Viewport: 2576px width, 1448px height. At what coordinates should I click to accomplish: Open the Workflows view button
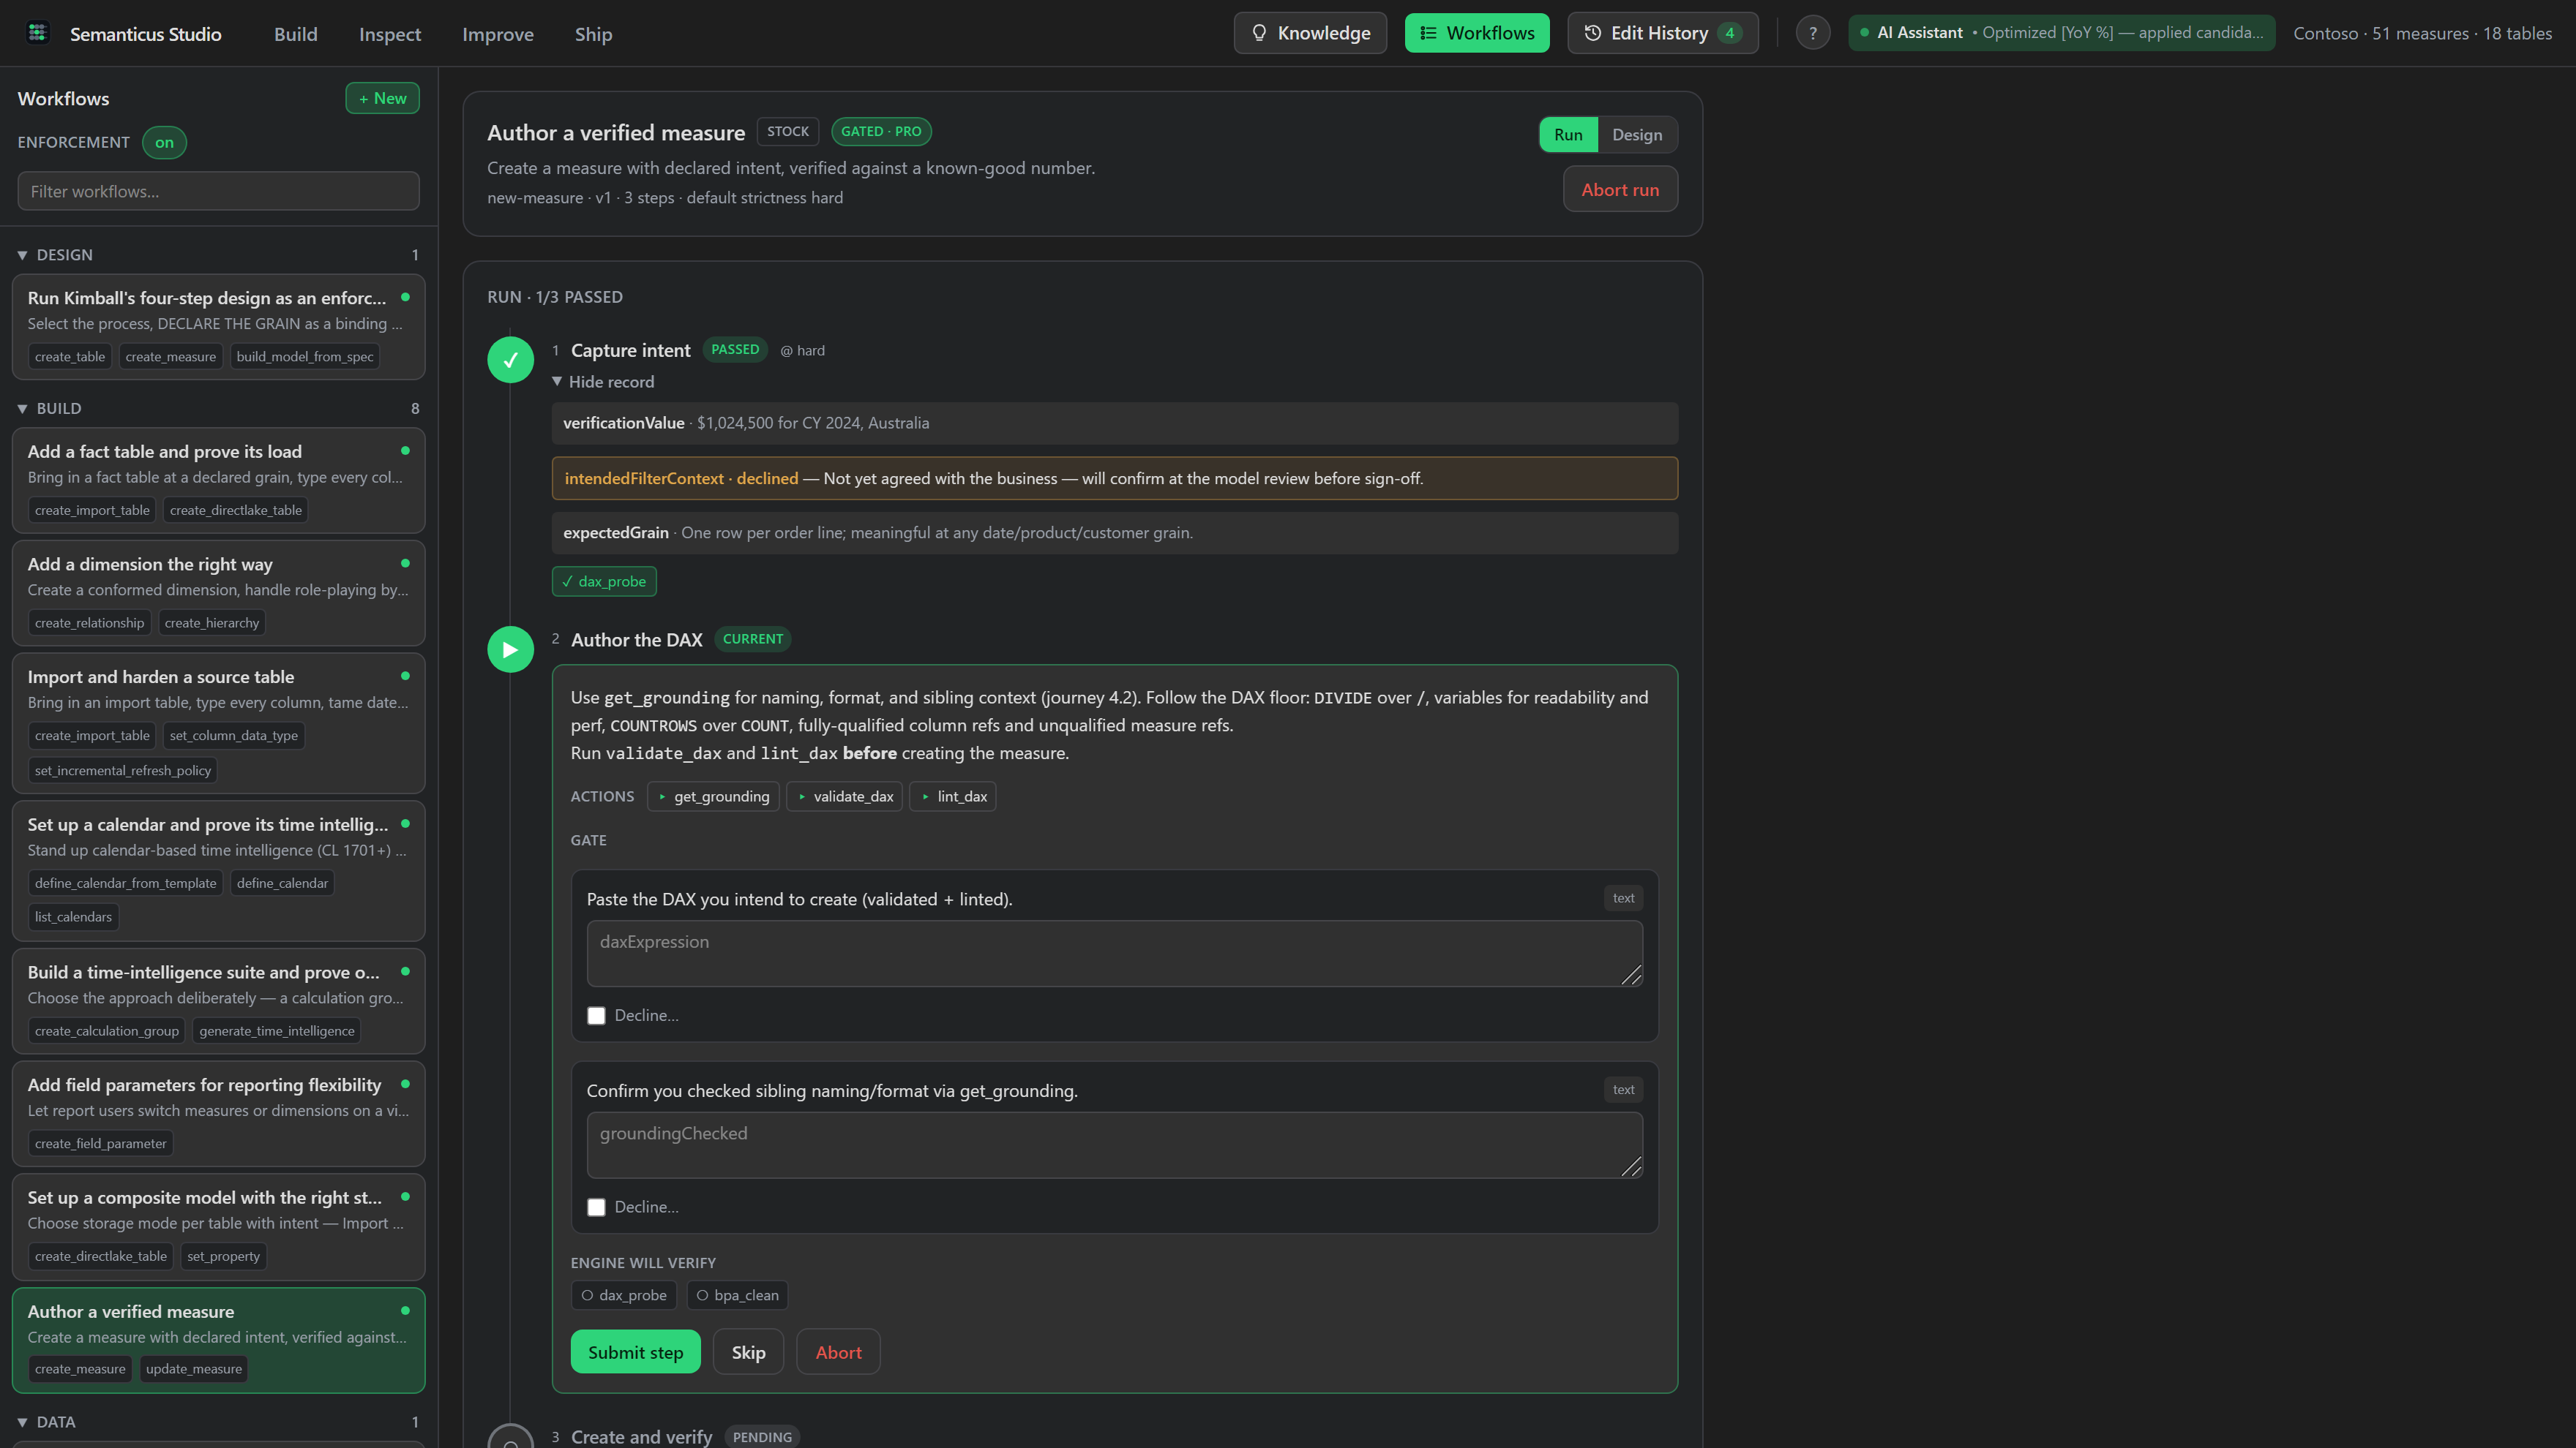(1477, 33)
